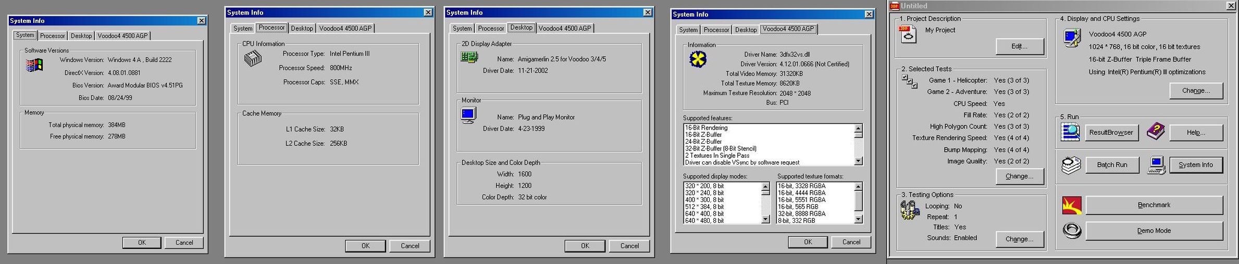Click OK in the Processor System Info window

[365, 246]
